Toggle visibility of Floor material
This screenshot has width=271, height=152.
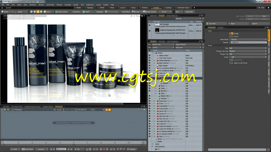click(x=149, y=136)
